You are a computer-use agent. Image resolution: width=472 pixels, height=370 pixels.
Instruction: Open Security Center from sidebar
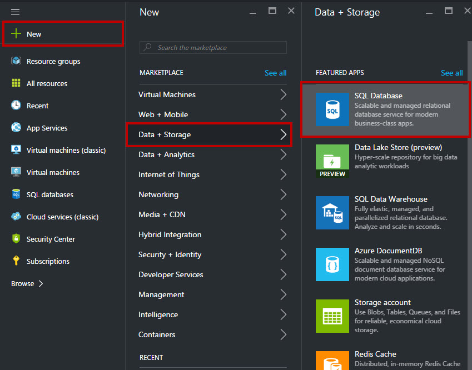pos(63,239)
